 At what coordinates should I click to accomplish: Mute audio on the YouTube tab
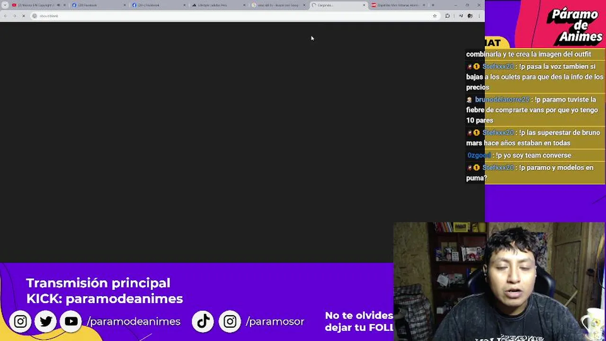click(58, 5)
